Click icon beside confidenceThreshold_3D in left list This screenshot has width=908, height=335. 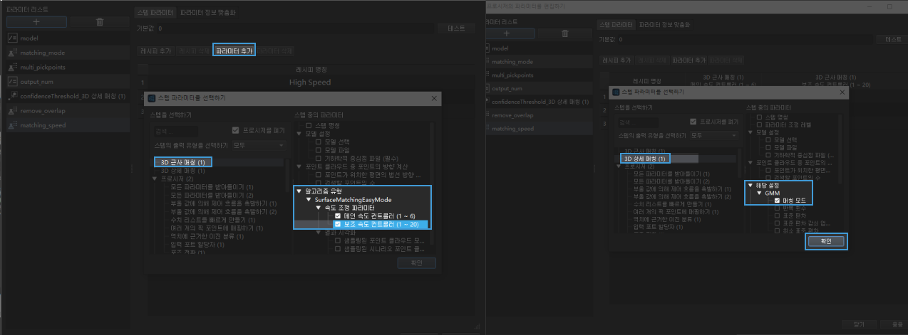[12, 96]
